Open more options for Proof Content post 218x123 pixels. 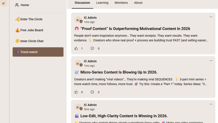(x=211, y=17)
